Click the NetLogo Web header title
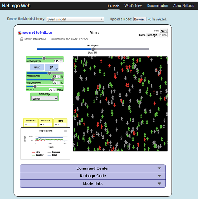 click(16, 6)
